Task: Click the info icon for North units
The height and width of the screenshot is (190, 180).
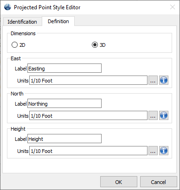Action: (164, 115)
